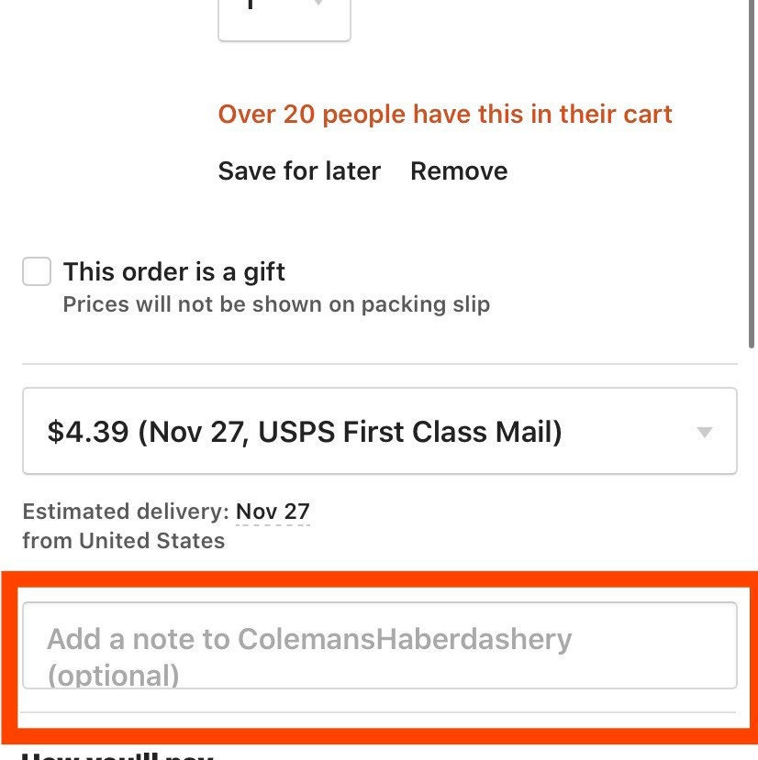
Task: Click the 'This order is a gift' label text
Action: click(x=173, y=271)
